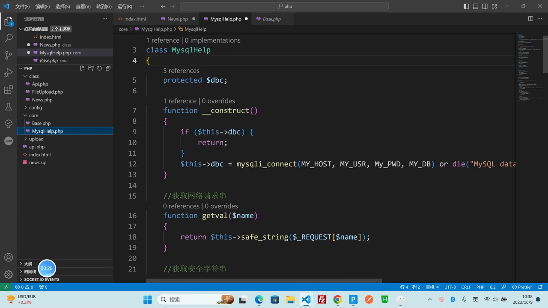Open the Run and Debug view
This screenshot has width=548, height=308.
[x=9, y=72]
